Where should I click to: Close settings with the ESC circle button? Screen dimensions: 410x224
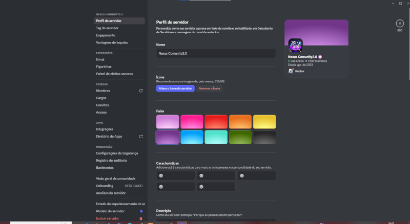(x=399, y=23)
